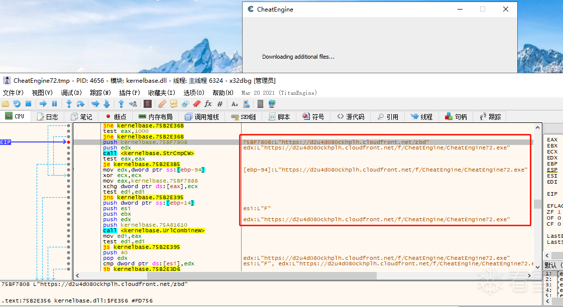This screenshot has height=307, width=563.
Task: Switch to the 句柄 tab
Action: tap(456, 117)
